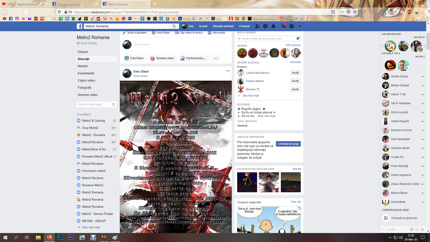Click the search magnifier button in Facebook header
Viewport: 430px width, 242px height.
coord(174,26)
